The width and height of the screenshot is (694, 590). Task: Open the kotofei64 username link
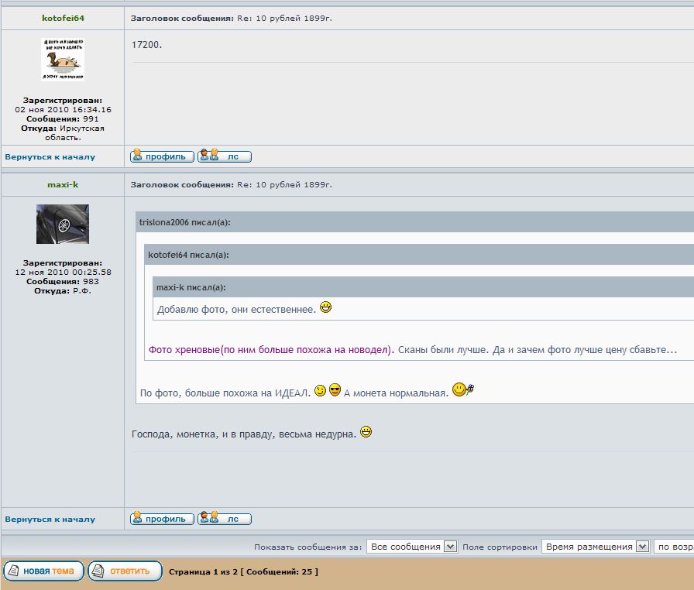[63, 18]
